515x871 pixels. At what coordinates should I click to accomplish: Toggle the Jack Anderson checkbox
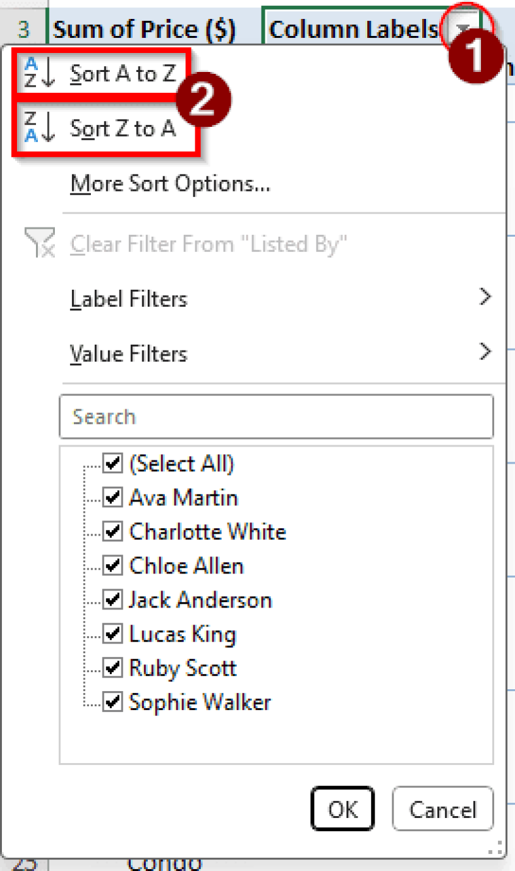pyautogui.click(x=112, y=600)
